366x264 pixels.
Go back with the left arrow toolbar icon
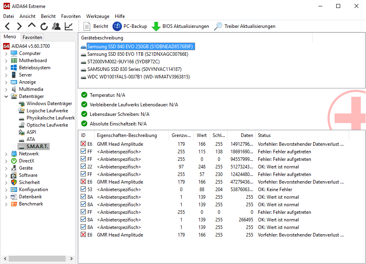(8, 26)
